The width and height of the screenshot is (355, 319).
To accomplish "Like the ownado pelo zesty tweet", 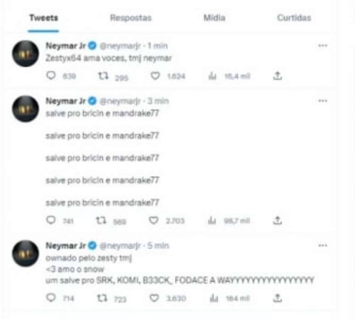I will [154, 298].
